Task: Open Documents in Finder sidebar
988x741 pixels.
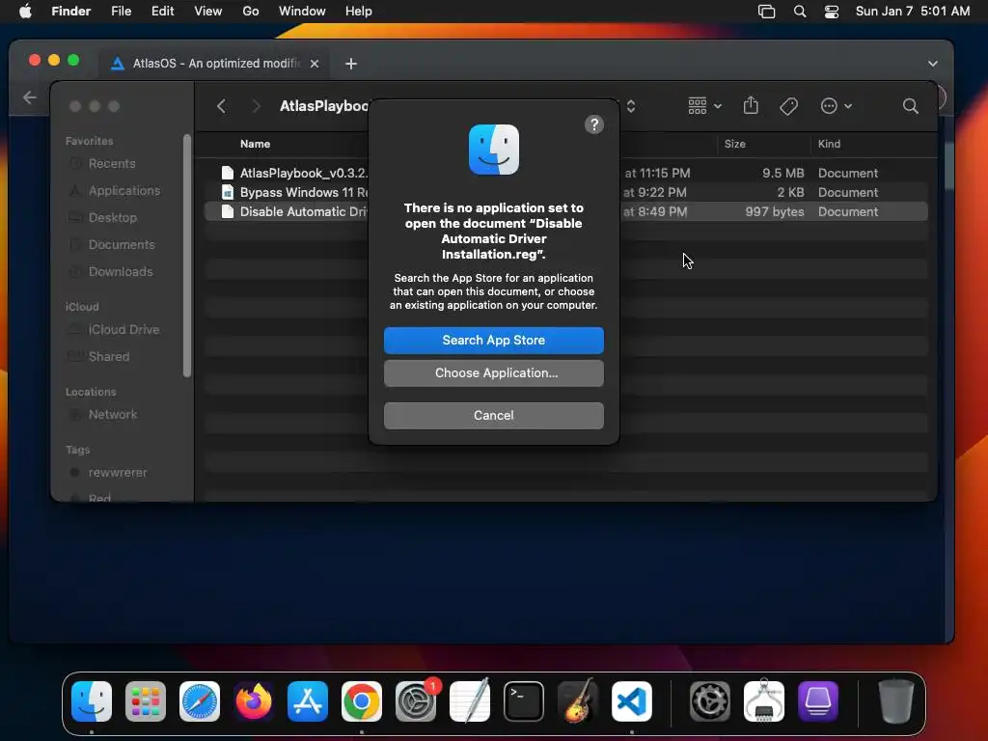Action: coord(121,244)
